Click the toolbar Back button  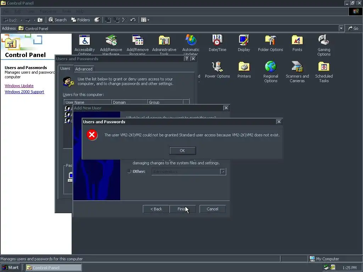(11, 20)
